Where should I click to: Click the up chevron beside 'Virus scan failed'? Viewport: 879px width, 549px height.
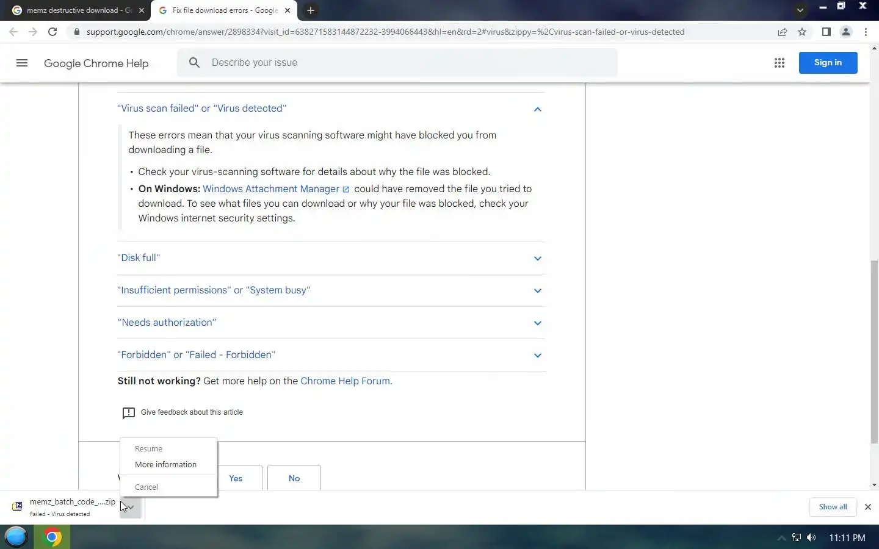(537, 109)
